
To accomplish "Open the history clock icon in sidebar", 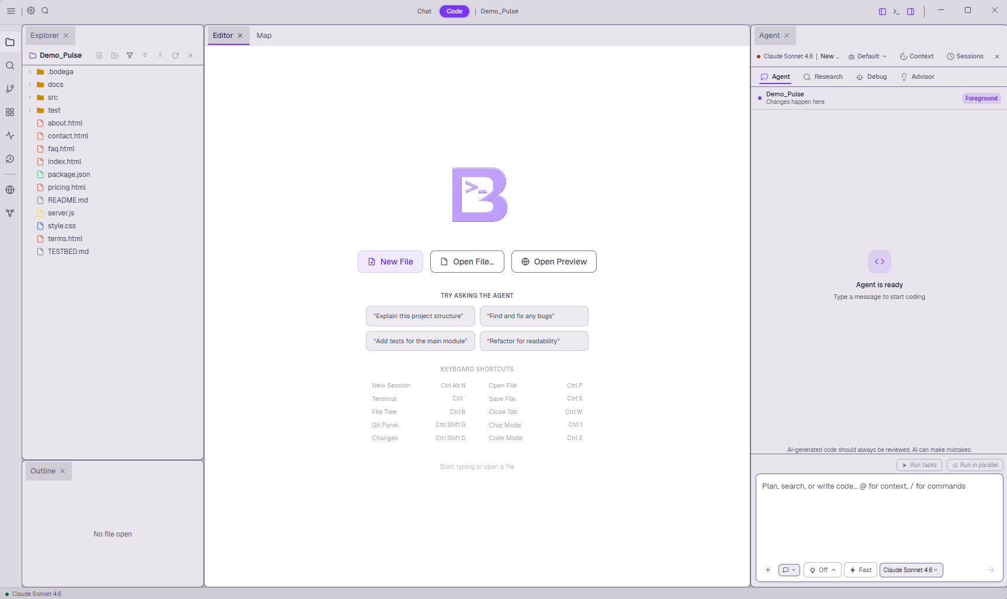I will tap(10, 159).
